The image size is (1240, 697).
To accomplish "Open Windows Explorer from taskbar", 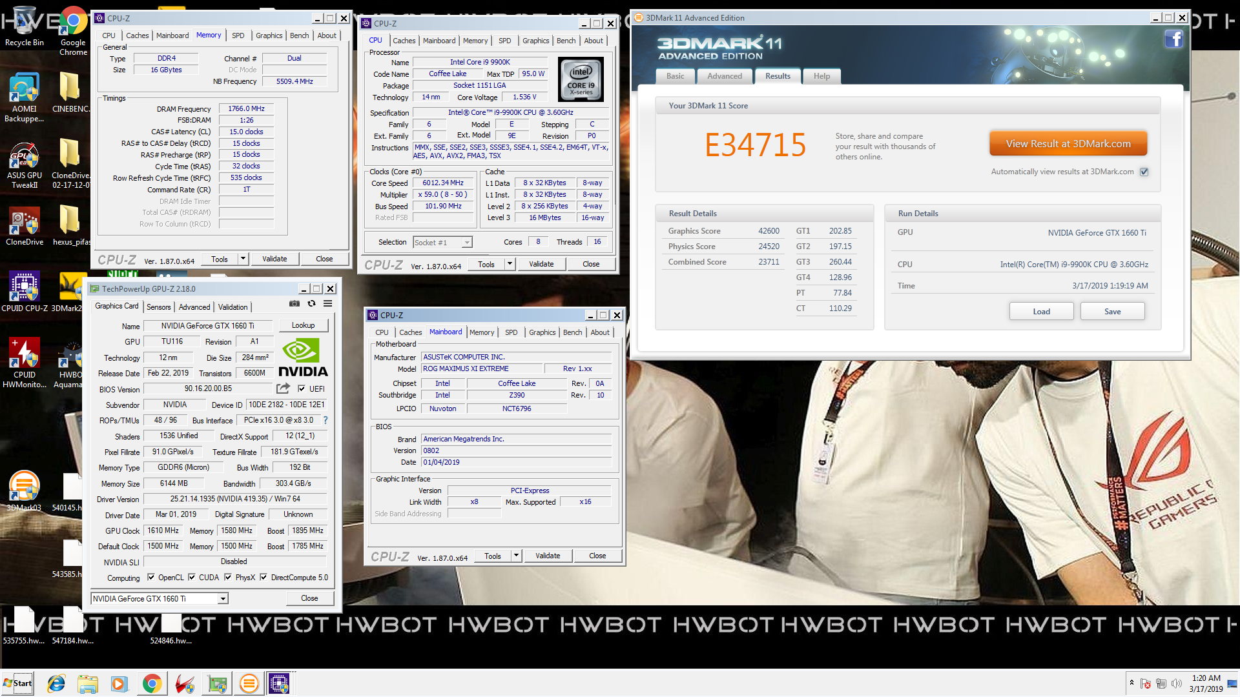I will [x=88, y=683].
